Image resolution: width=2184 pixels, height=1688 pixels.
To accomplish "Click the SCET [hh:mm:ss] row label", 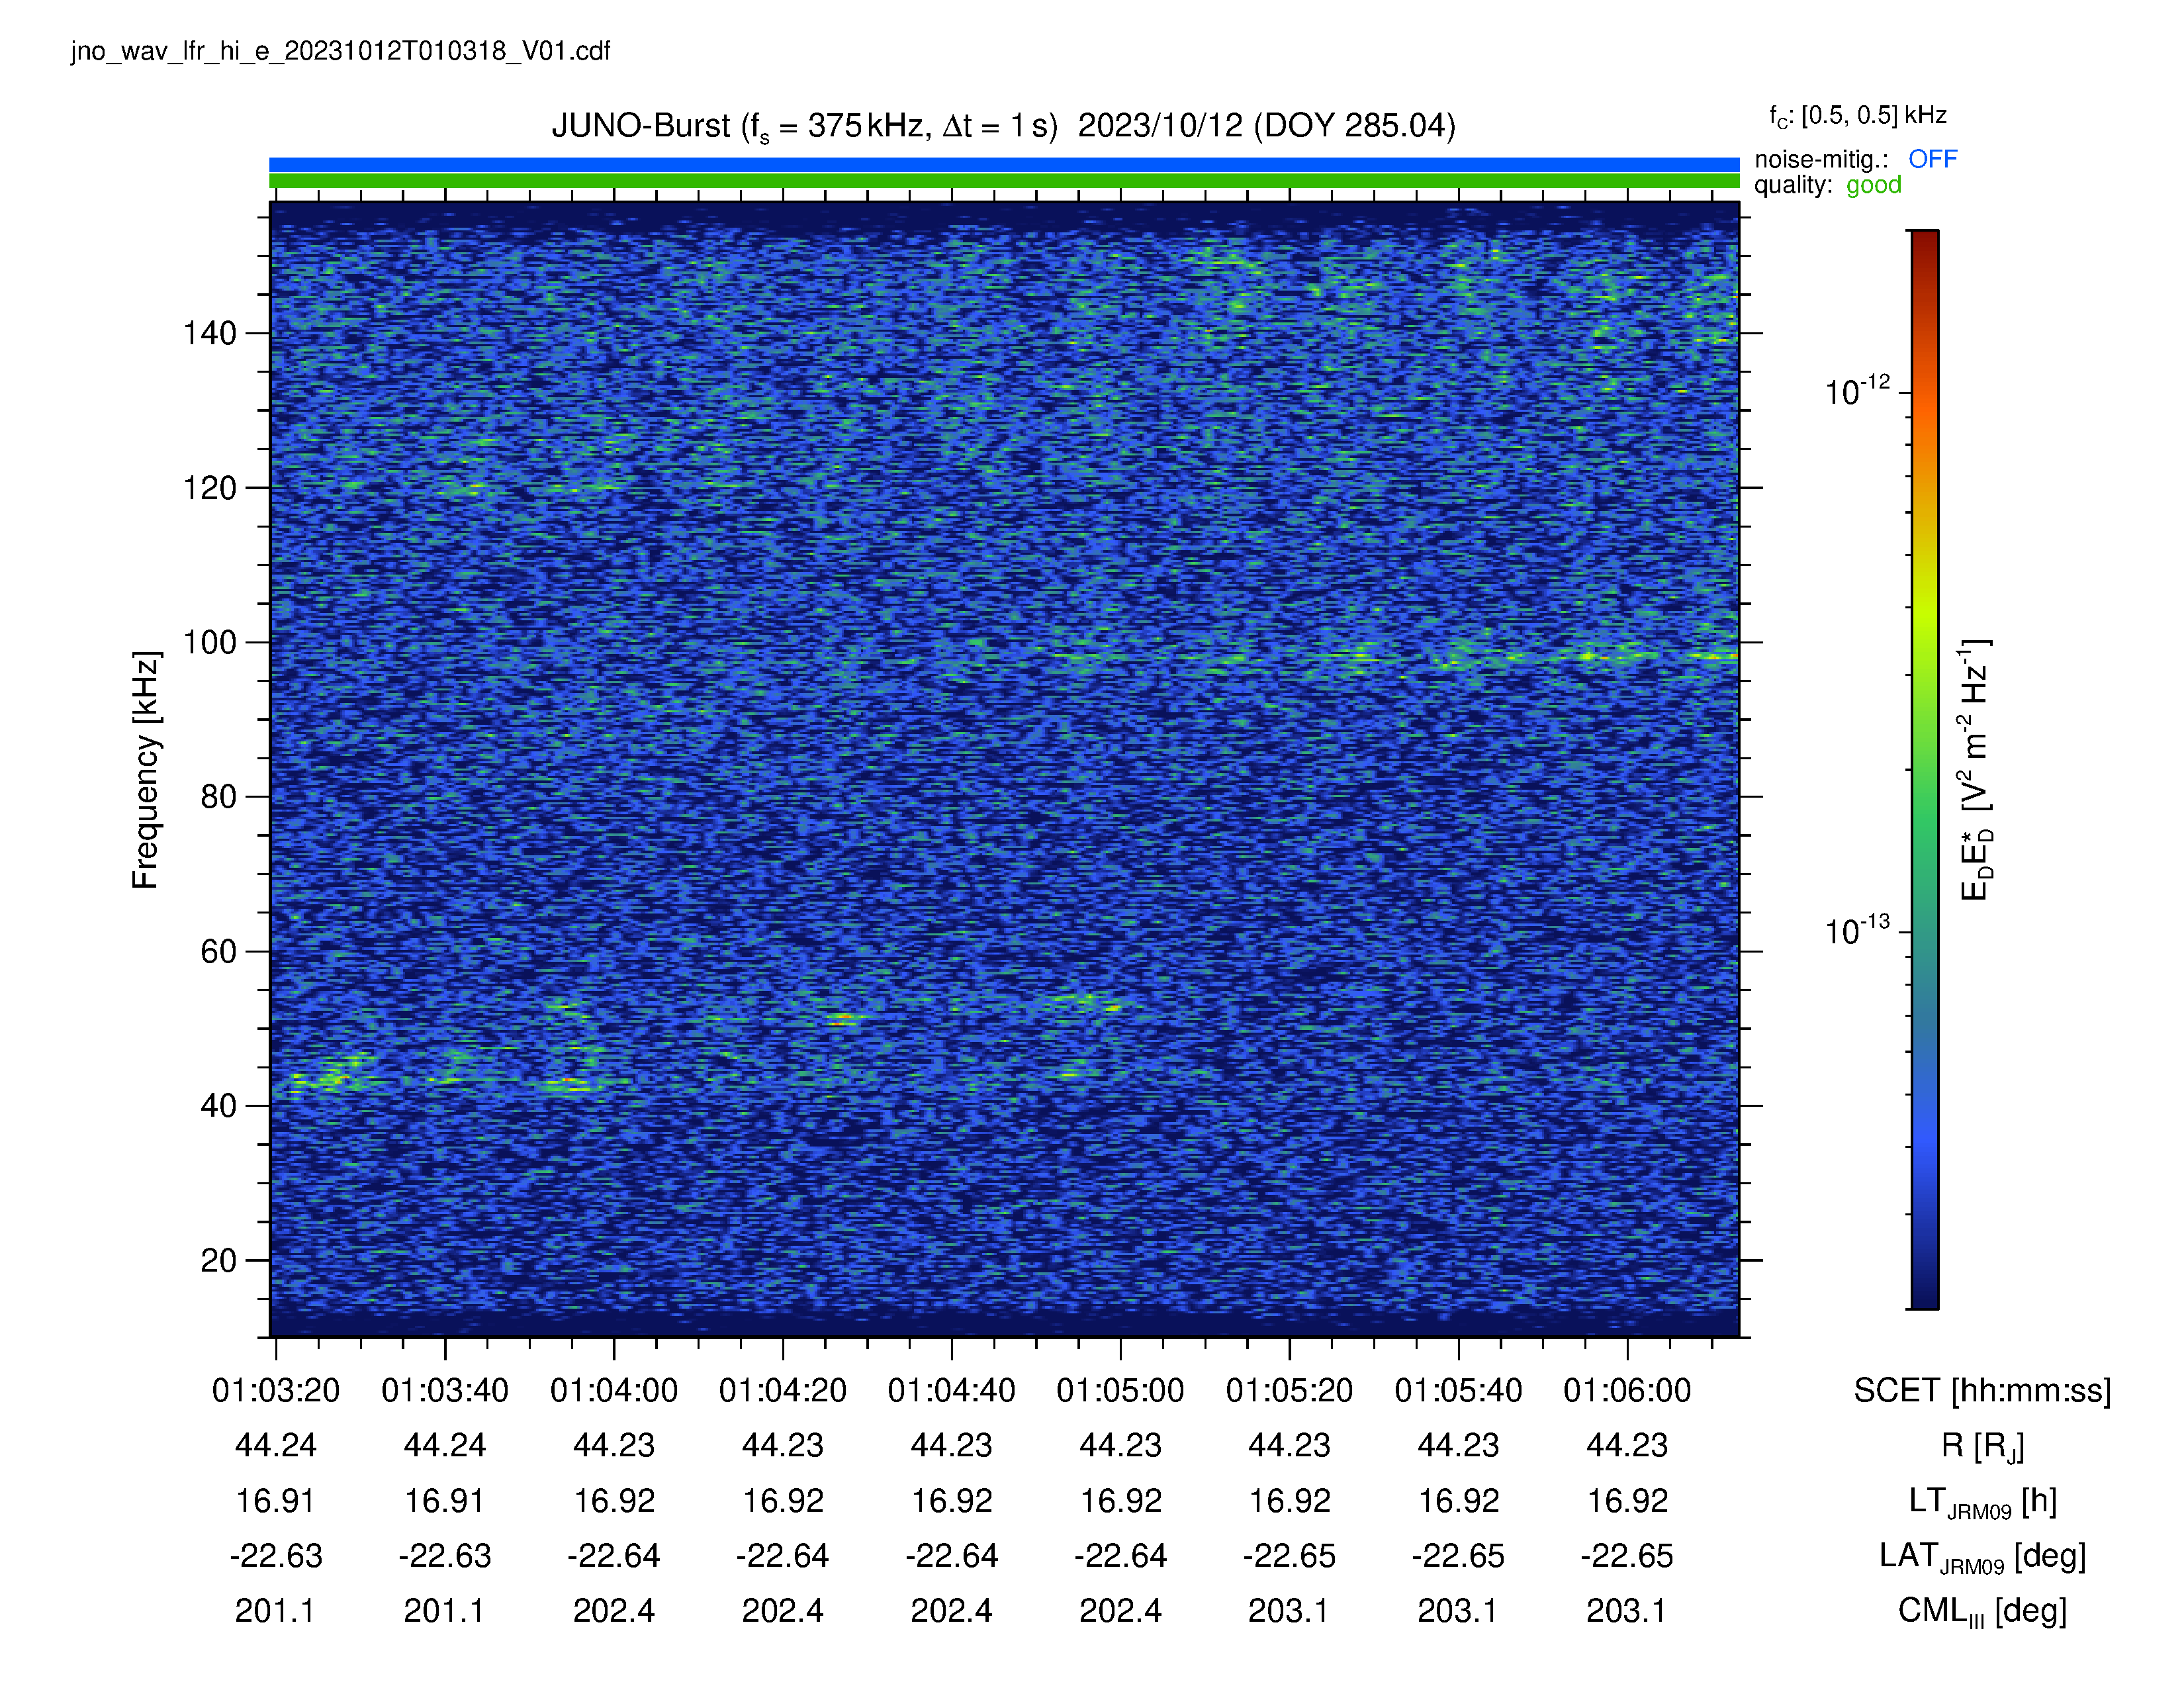I will (x=1982, y=1390).
